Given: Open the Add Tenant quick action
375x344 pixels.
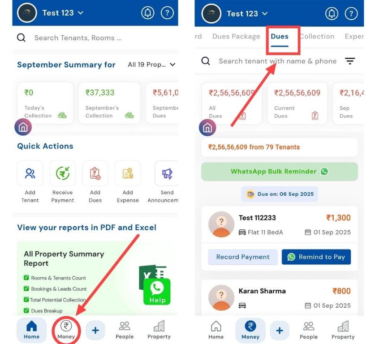Looking at the screenshot, I should [x=30, y=173].
